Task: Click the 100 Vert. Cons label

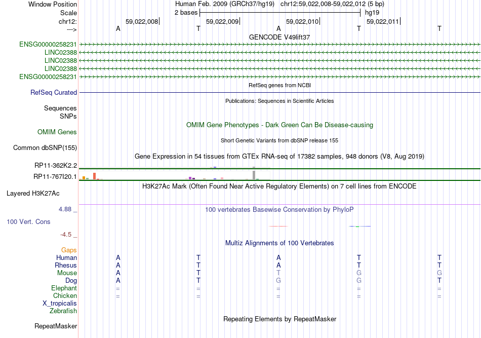Action: (28, 221)
